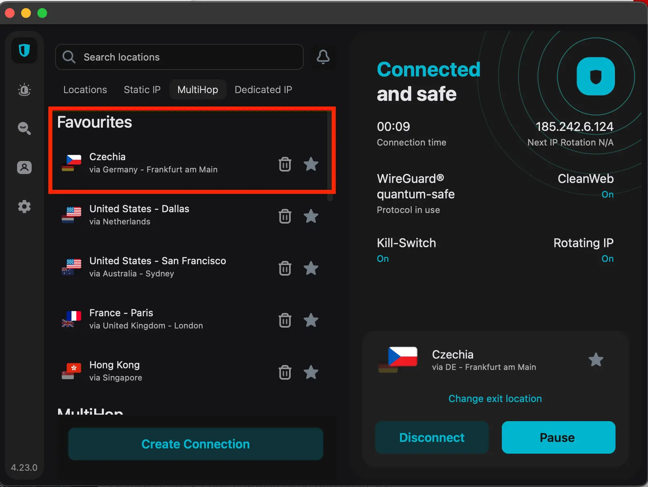Open Settings gear in sidebar
Screen dimensions: 648x487
pyautogui.click(x=24, y=207)
